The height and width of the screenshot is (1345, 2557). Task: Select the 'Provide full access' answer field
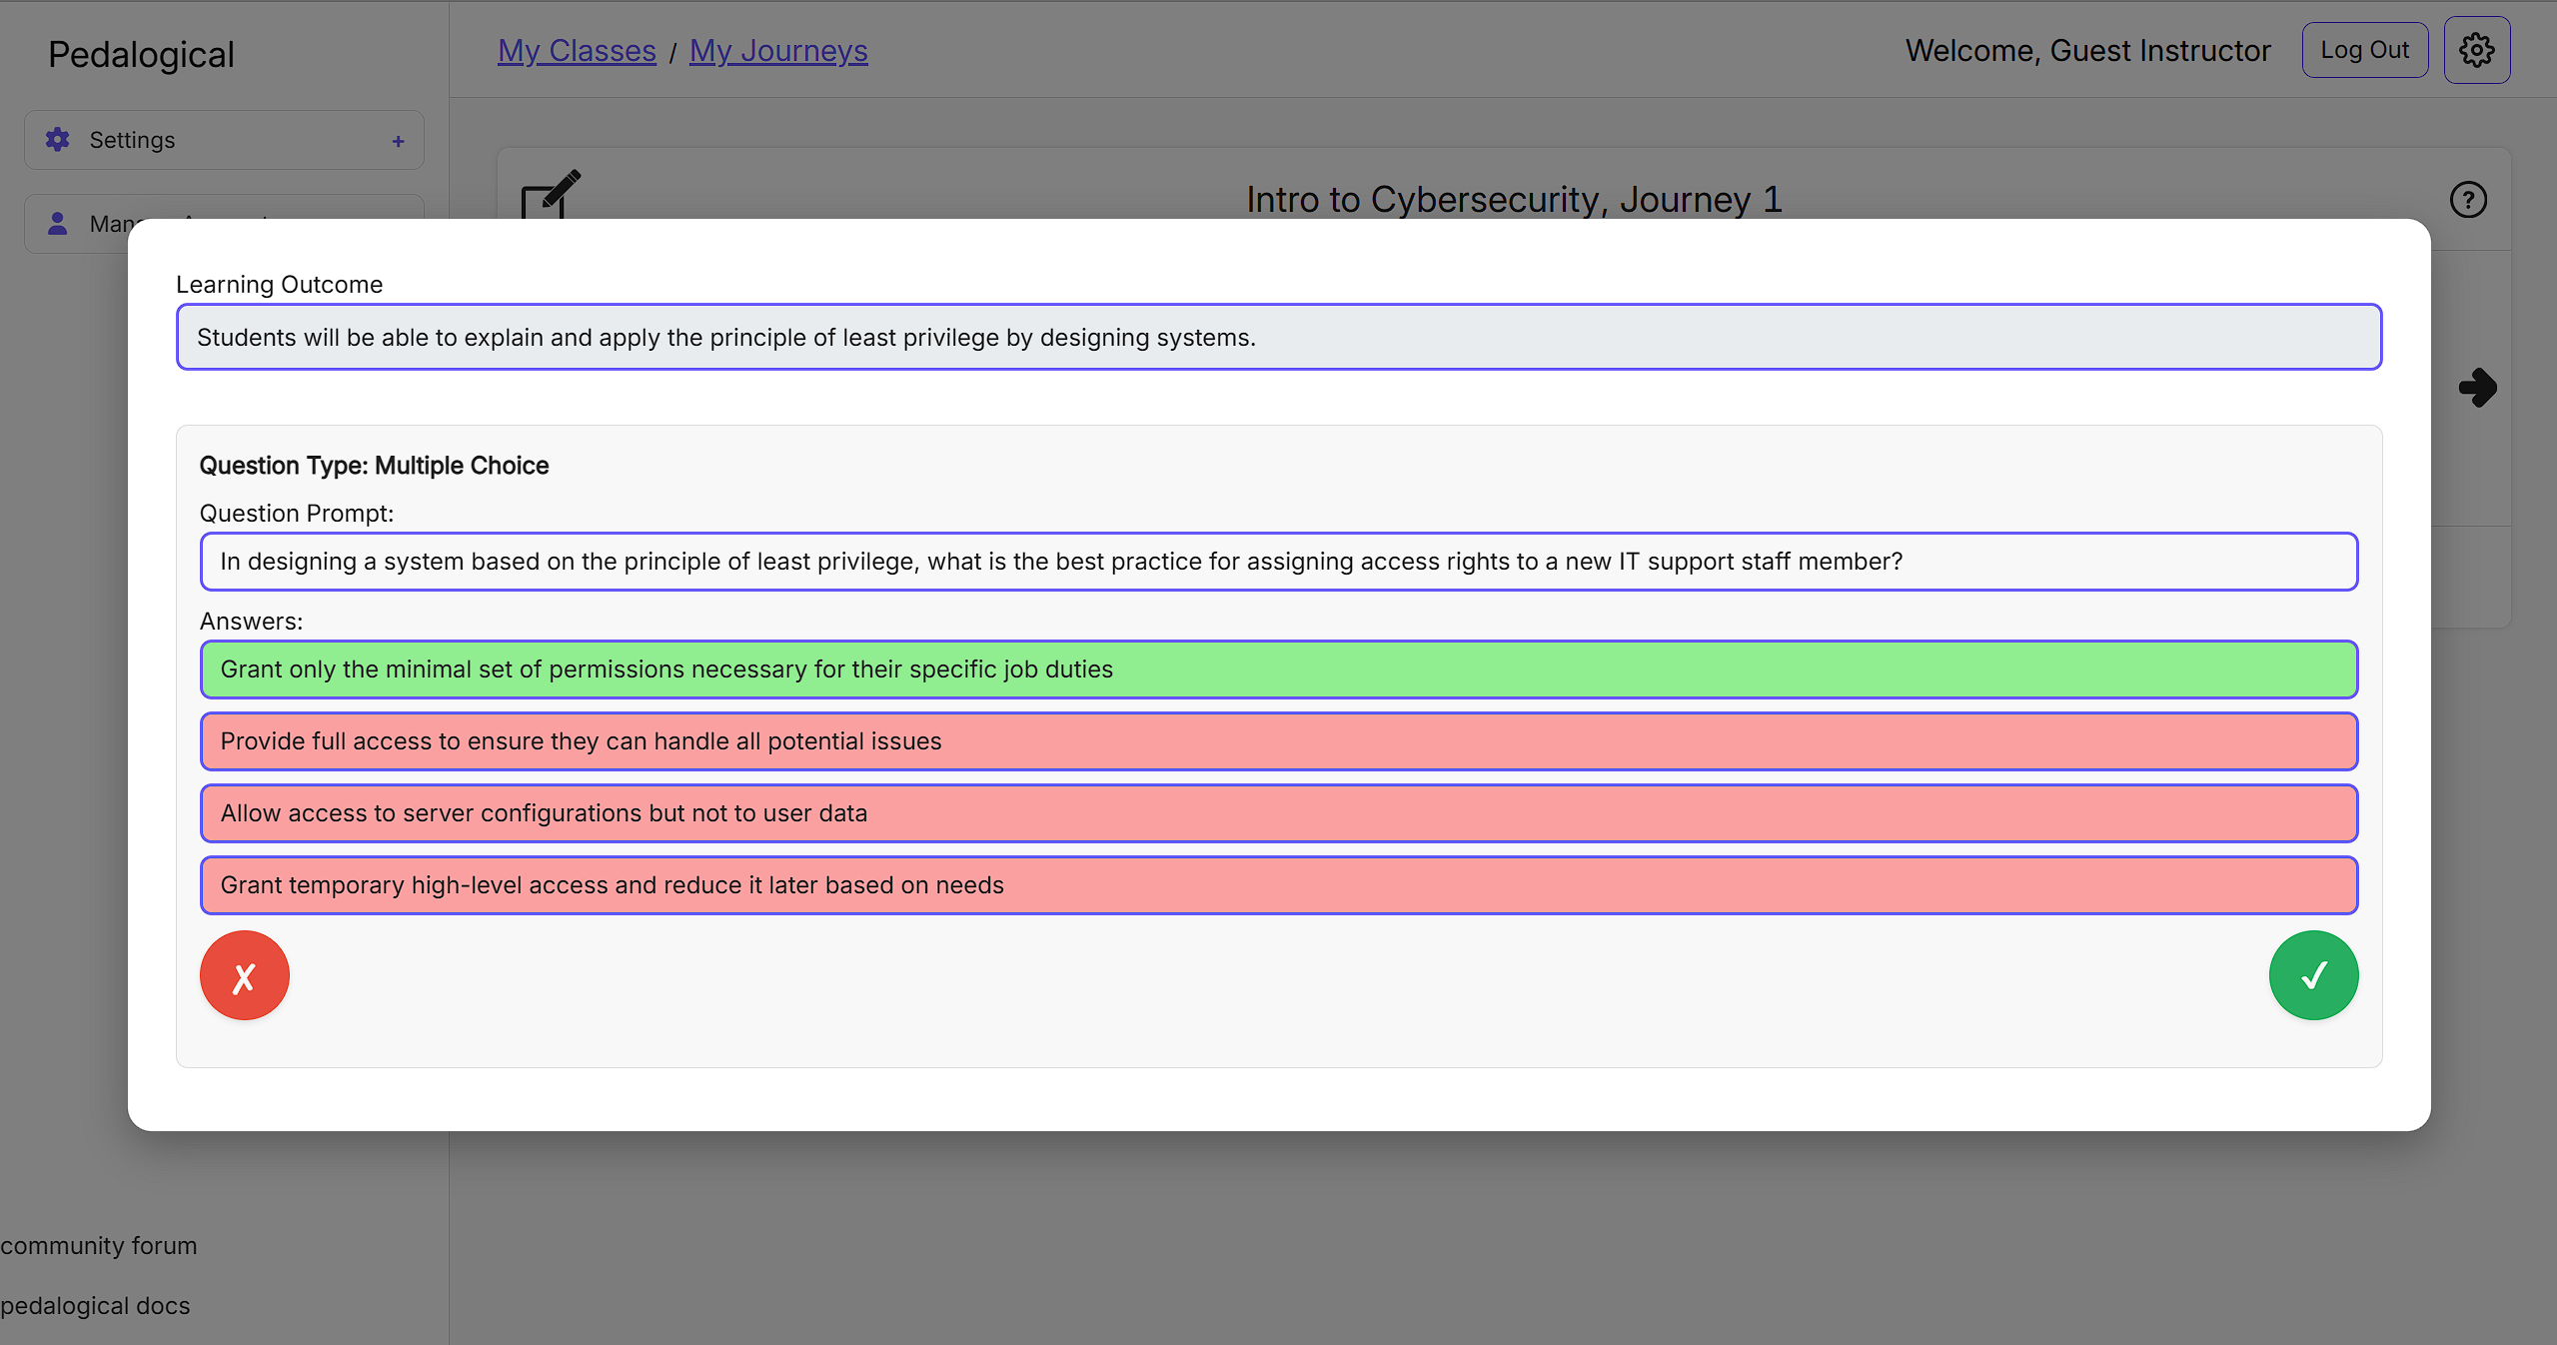(1278, 741)
